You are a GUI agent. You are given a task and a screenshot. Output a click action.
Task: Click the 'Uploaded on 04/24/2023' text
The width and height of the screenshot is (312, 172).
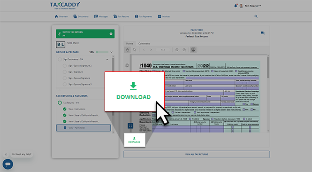(x=197, y=33)
